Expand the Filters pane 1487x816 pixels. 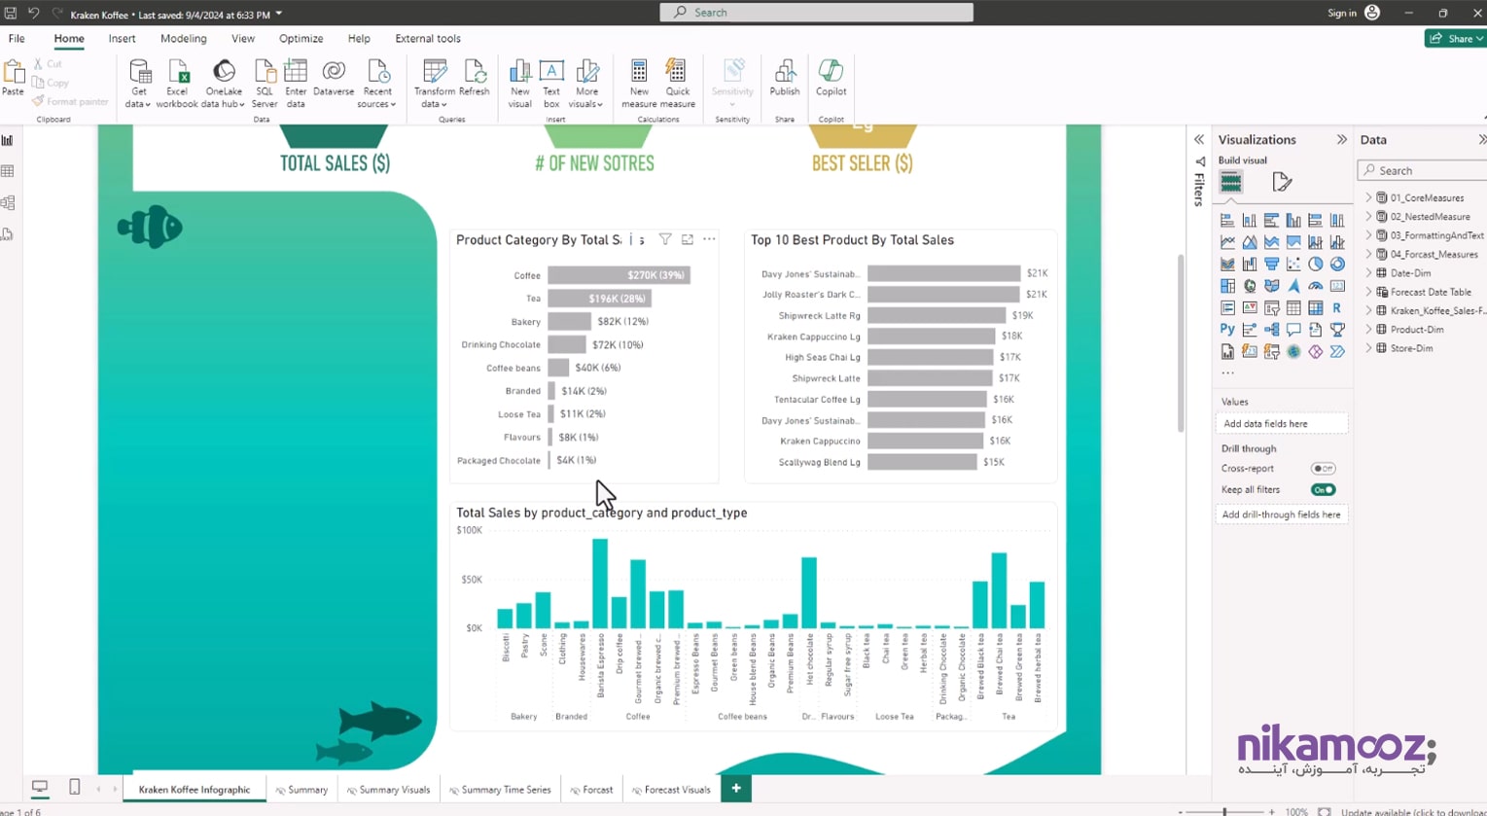pos(1199,140)
